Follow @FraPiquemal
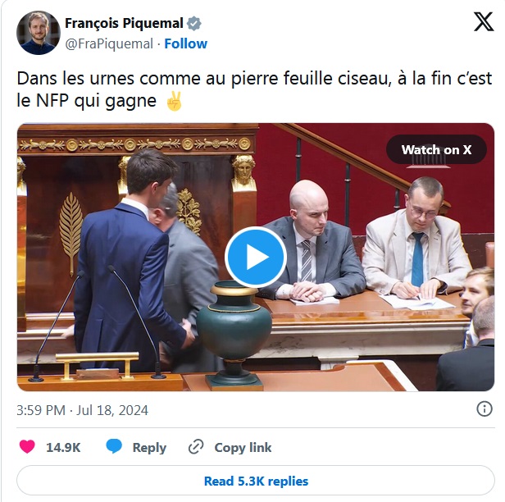 pyautogui.click(x=185, y=43)
